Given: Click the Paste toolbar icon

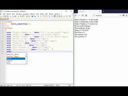Looking at the screenshot, I should point(23,16).
